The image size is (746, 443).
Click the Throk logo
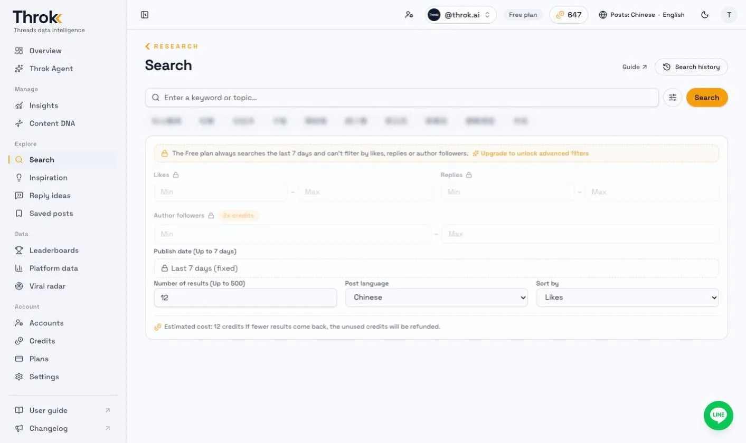37,17
